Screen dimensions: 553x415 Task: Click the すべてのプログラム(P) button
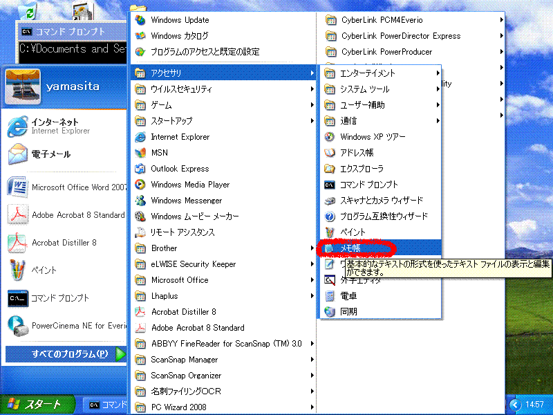pyautogui.click(x=66, y=354)
